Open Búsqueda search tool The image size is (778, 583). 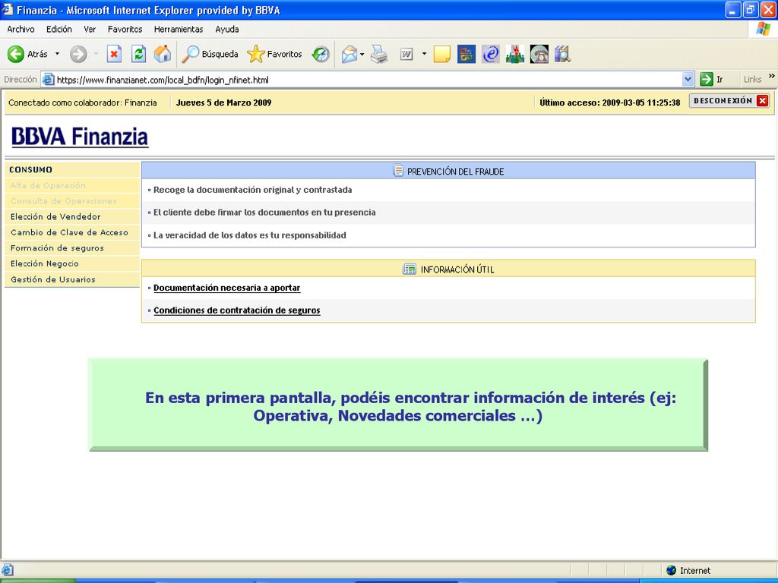210,54
